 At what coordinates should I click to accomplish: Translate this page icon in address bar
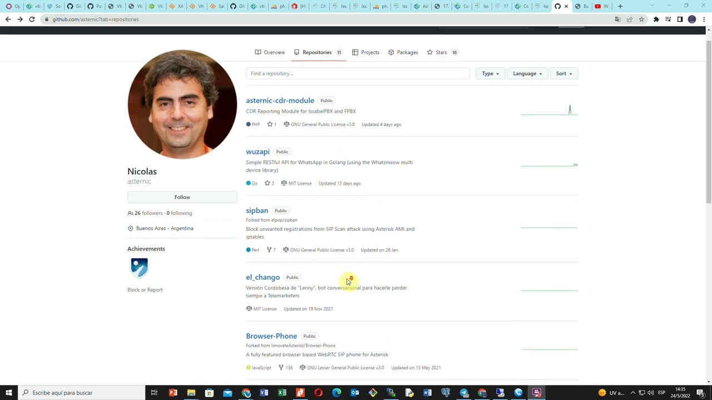point(617,19)
